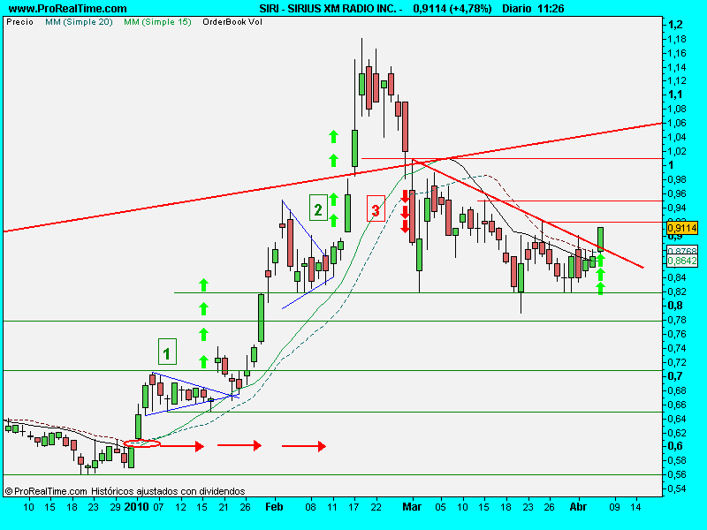Select the OrderBook Vol indicator label
This screenshot has width=707, height=530.
232,21
